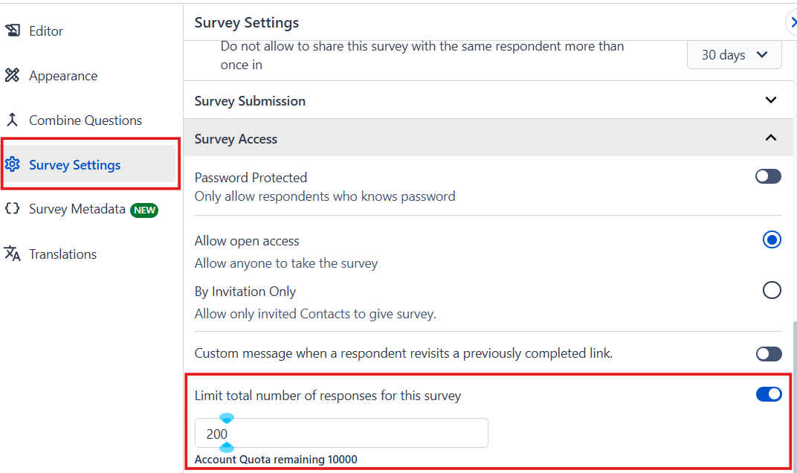797x473 pixels.
Task: Close the Survey Settings panel
Action: coord(793,22)
